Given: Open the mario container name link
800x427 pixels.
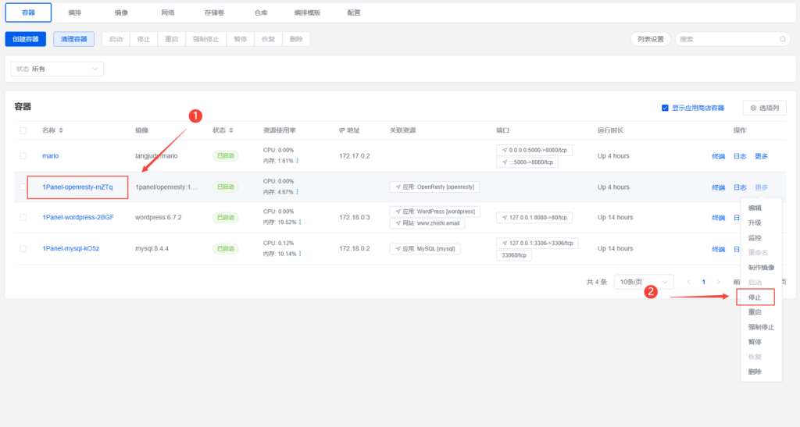Looking at the screenshot, I should (x=51, y=156).
